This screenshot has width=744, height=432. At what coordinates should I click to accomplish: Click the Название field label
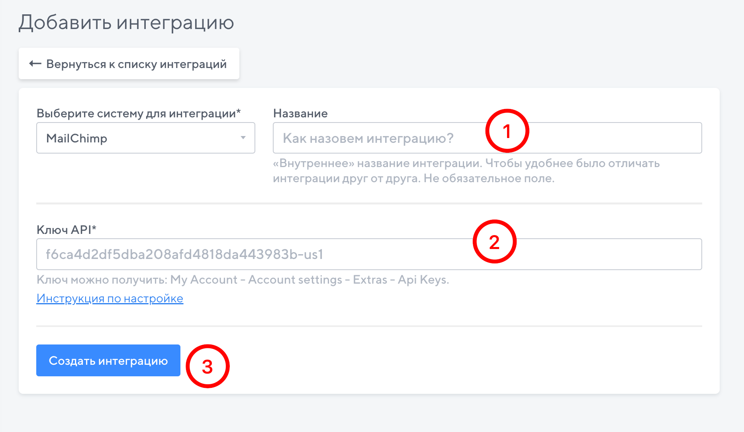(300, 113)
